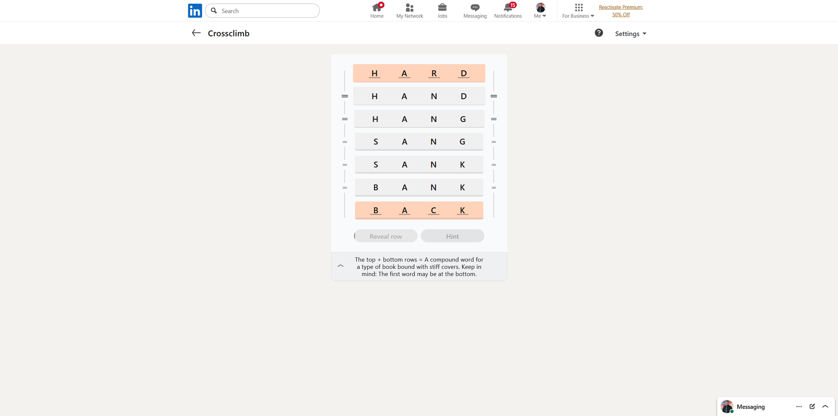Click right drag handle of HANG row
838x416 pixels.
coord(493,119)
